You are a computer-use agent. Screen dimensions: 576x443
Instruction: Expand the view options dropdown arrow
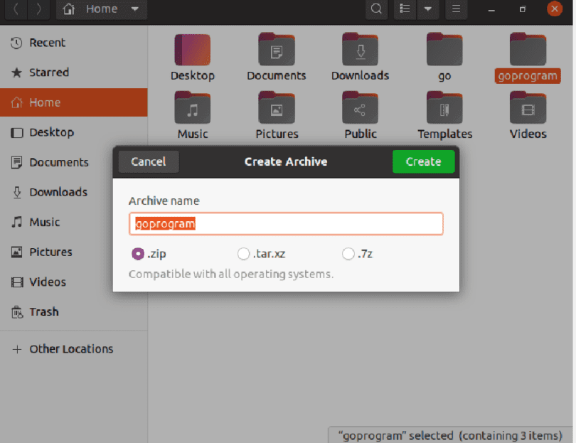pyautogui.click(x=427, y=9)
